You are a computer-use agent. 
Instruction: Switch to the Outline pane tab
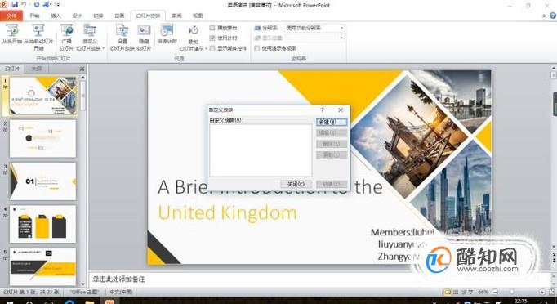tap(37, 69)
